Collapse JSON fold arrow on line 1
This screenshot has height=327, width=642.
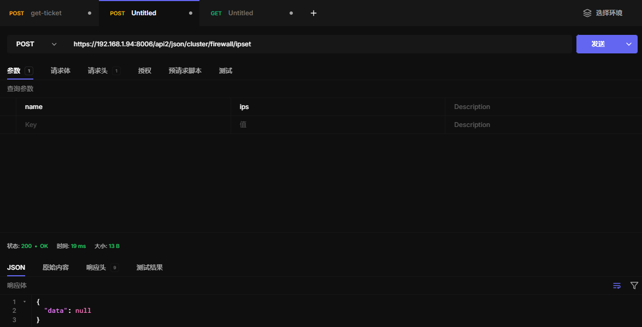click(24, 301)
